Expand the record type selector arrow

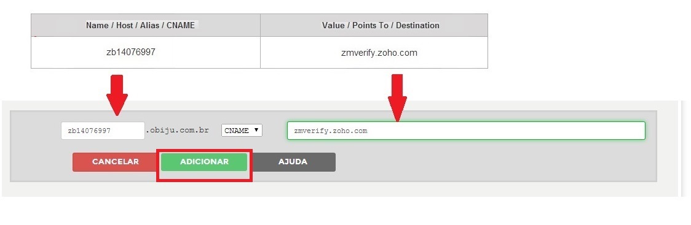point(256,130)
